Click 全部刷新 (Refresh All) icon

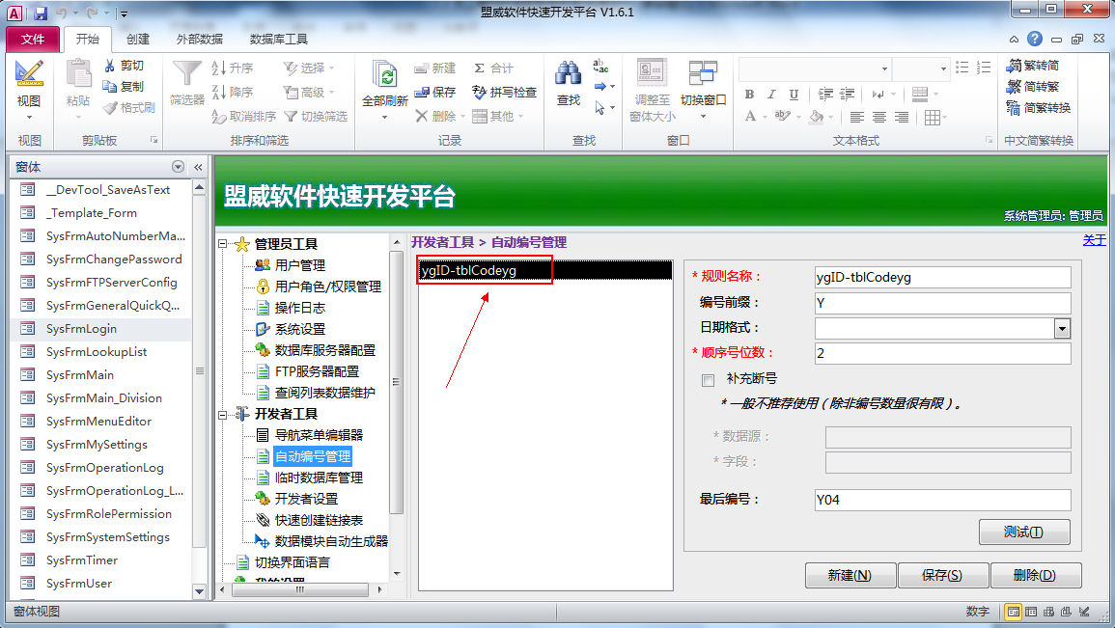[x=385, y=74]
